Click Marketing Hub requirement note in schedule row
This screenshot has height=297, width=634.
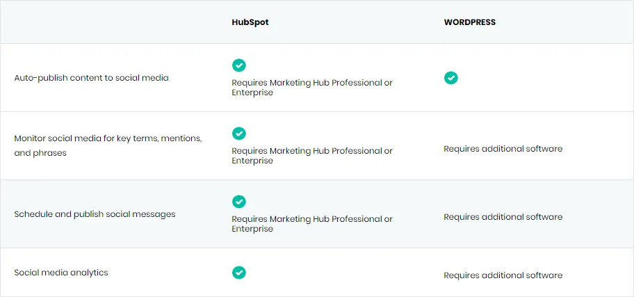[312, 224]
